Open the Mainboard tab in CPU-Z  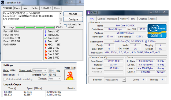click(112, 19)
